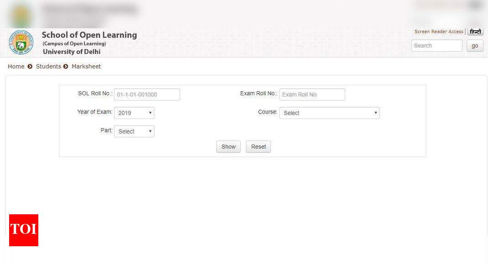
Task: Focus the Search text box
Action: coord(436,46)
